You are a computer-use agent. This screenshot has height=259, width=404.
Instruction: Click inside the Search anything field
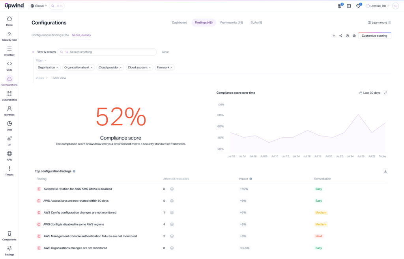click(x=107, y=52)
